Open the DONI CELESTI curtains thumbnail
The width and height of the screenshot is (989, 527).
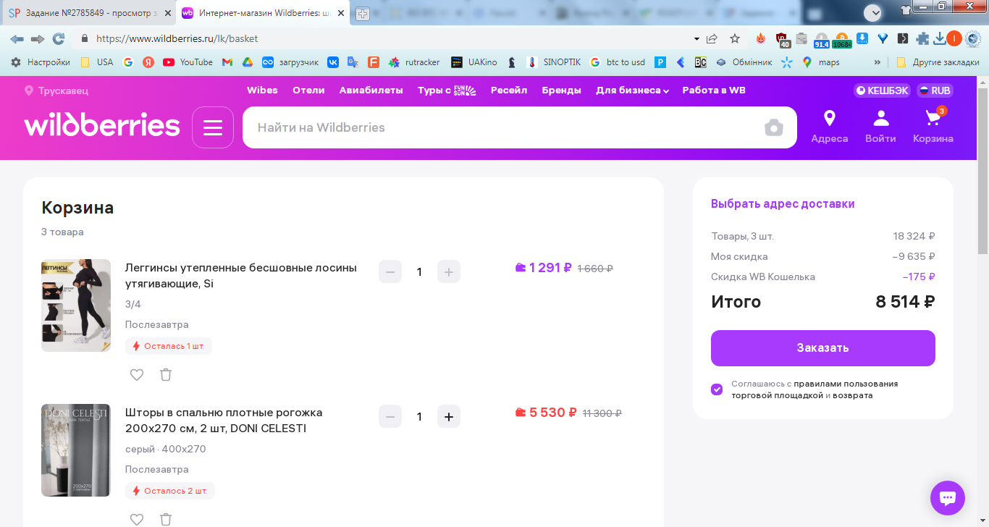pyautogui.click(x=76, y=450)
